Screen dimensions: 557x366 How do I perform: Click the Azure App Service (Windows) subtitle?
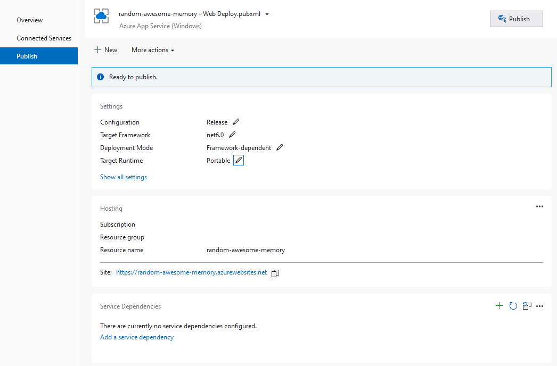161,26
